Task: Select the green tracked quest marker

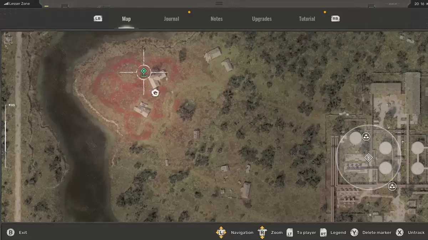Action: pos(144,72)
